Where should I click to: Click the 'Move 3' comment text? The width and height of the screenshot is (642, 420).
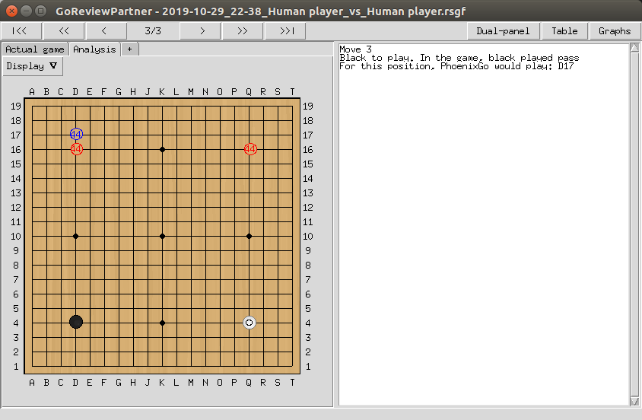(x=355, y=49)
